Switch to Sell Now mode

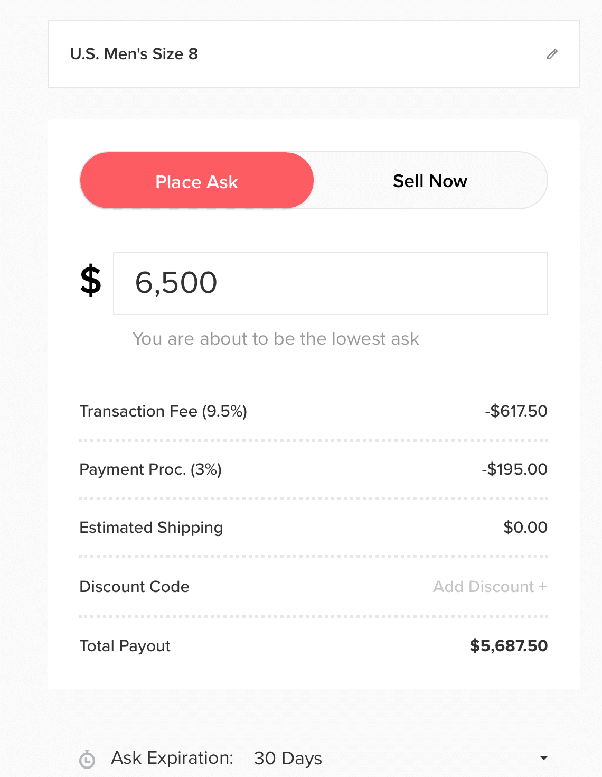pos(430,181)
